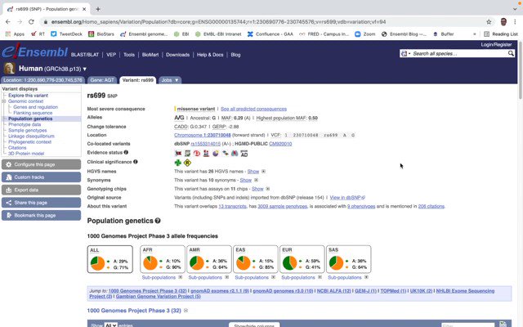Click the Custom tracks button

[x=41, y=177]
